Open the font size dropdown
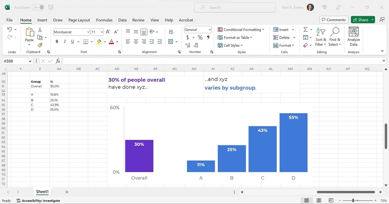The height and width of the screenshot is (204, 389). point(102,32)
